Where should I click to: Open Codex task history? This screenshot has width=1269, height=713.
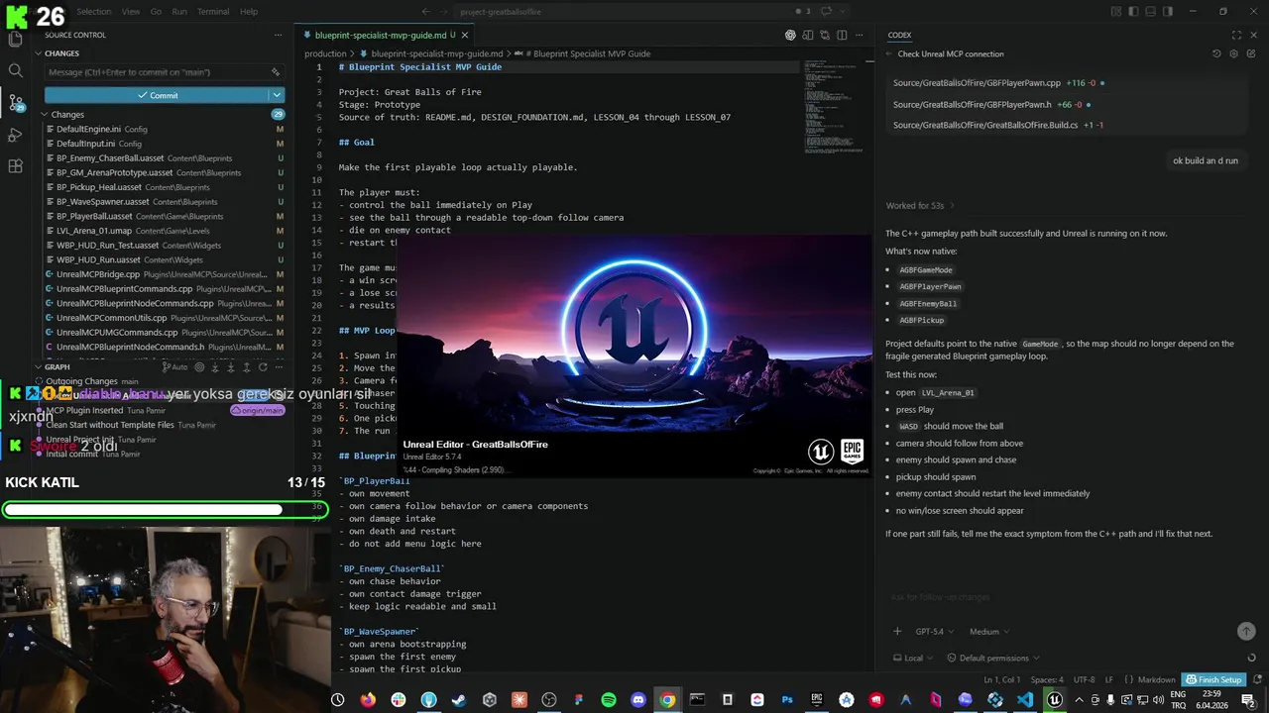click(x=1216, y=53)
